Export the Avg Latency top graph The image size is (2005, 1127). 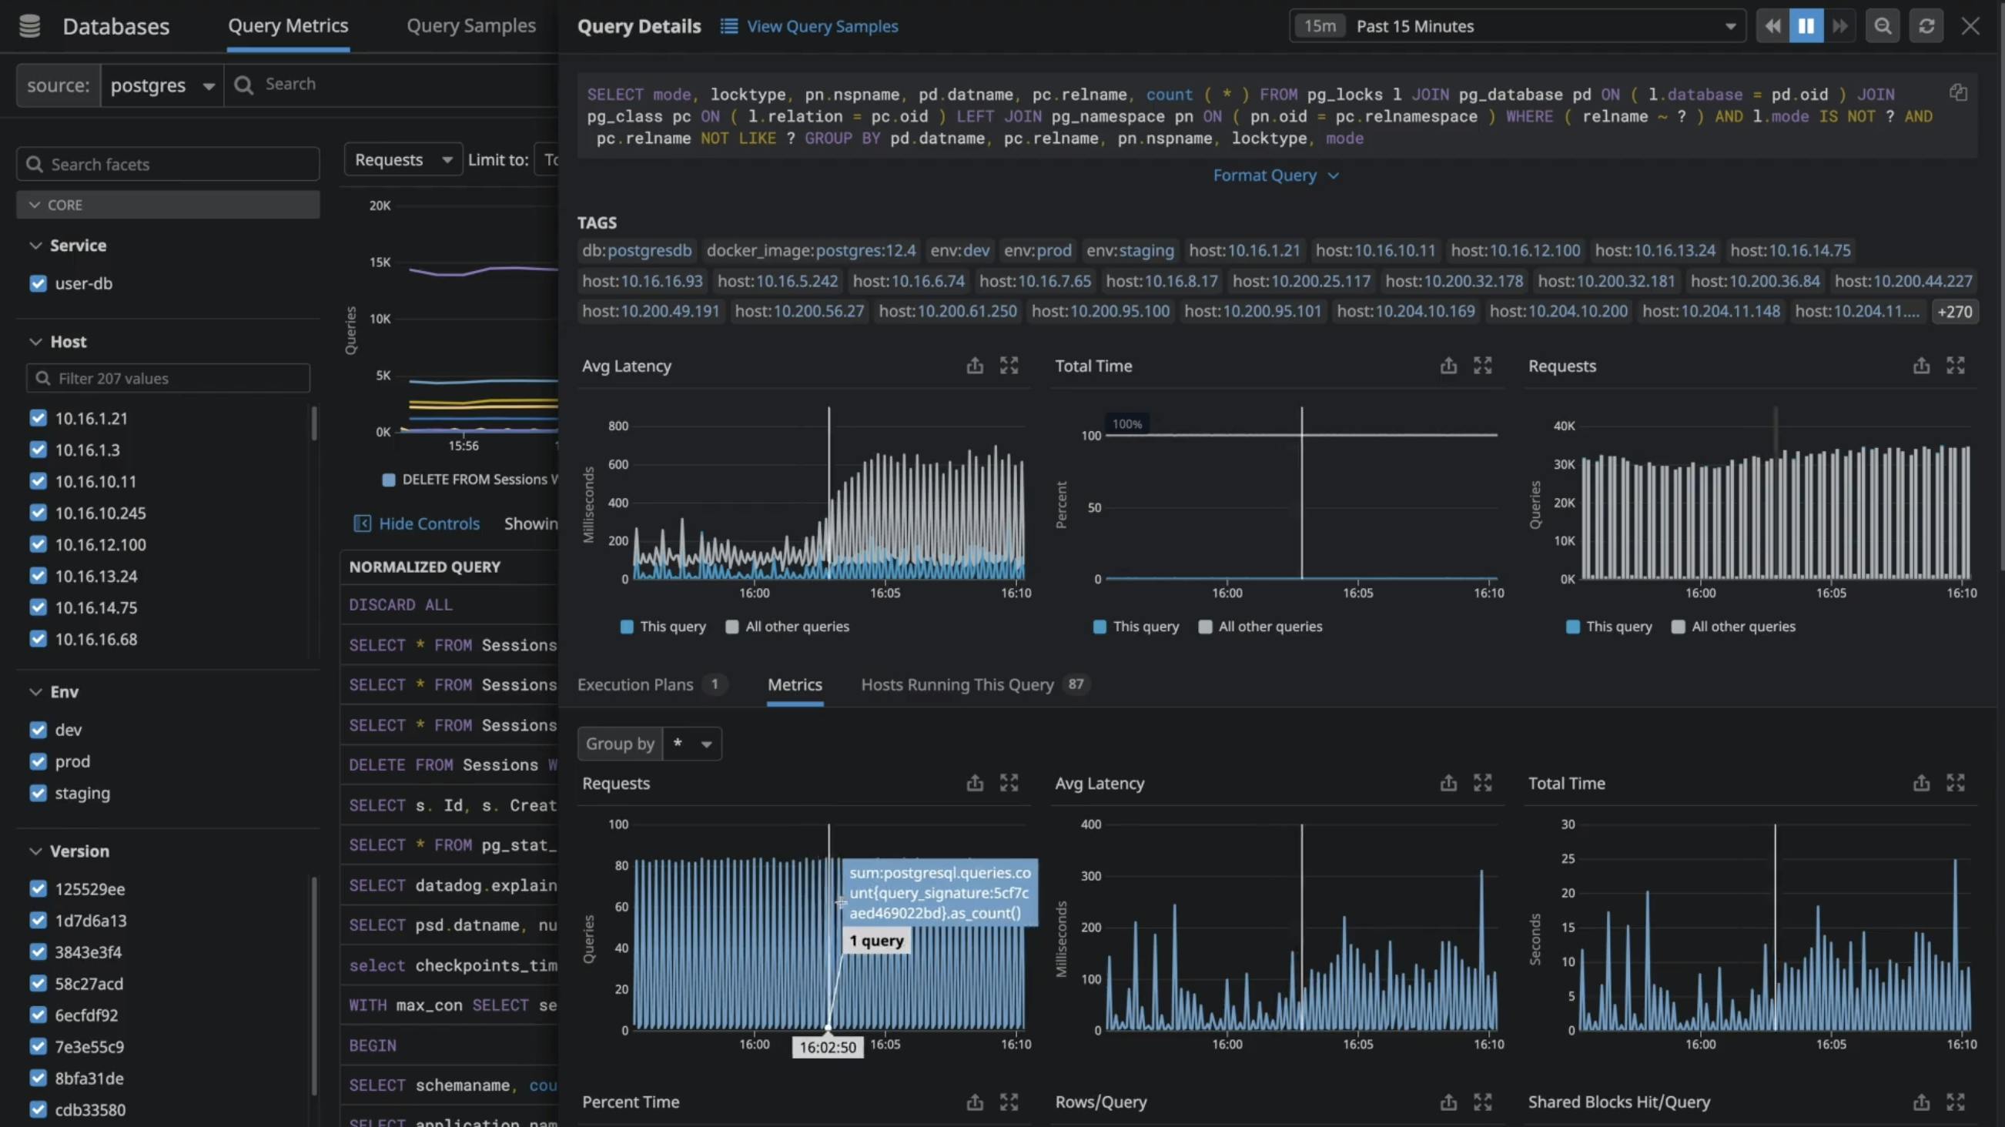click(x=975, y=366)
